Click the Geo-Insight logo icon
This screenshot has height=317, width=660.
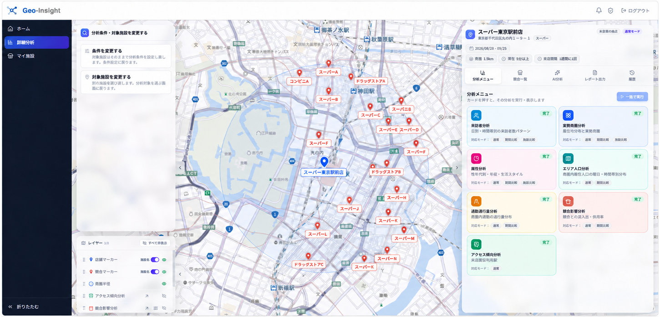[x=12, y=10]
